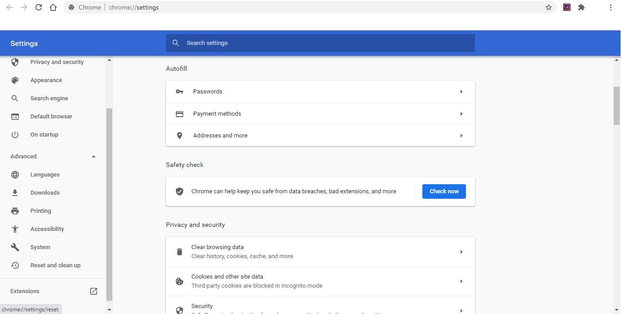Reload the page with refresh icon
This screenshot has height=314, width=621.
[39, 7]
